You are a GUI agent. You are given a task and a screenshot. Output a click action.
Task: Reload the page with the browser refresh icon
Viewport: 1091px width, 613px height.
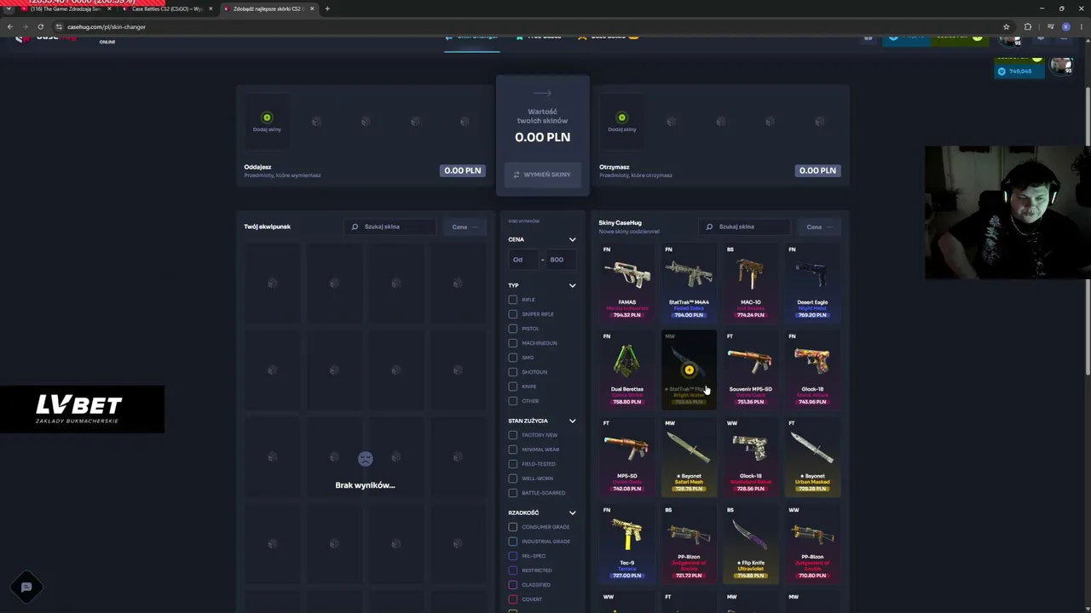pyautogui.click(x=40, y=26)
